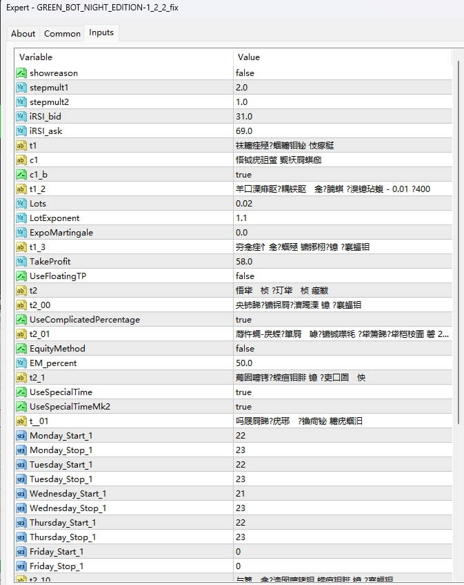The width and height of the screenshot is (464, 585).
Task: Click the stepmult2 double-type icon
Action: click(21, 102)
